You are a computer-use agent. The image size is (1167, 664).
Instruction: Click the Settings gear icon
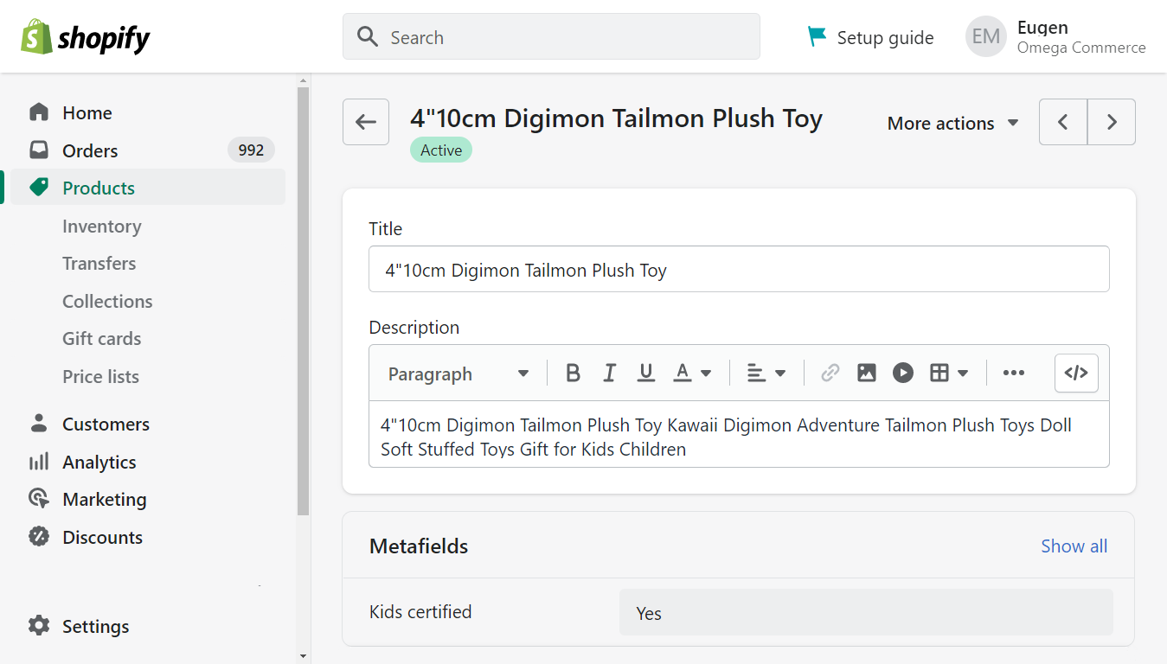[x=39, y=626]
